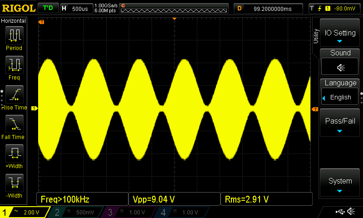Click the orange center trigger point arrow
The height and width of the screenshot is (218, 363).
[175, 19]
